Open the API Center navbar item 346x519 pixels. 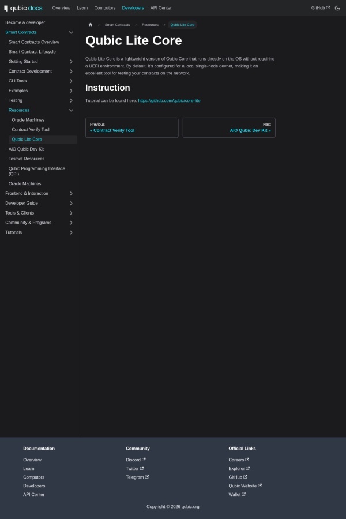point(161,8)
